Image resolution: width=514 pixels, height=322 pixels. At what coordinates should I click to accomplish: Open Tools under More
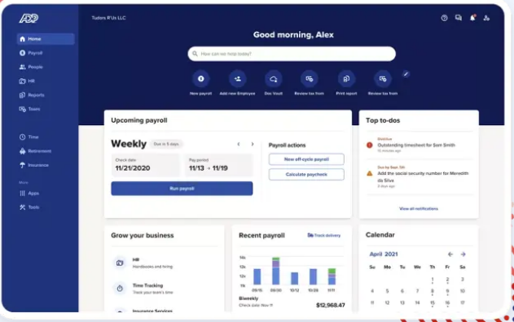[x=29, y=207]
